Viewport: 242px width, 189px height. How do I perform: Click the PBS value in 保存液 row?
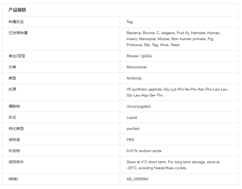coord(130,140)
